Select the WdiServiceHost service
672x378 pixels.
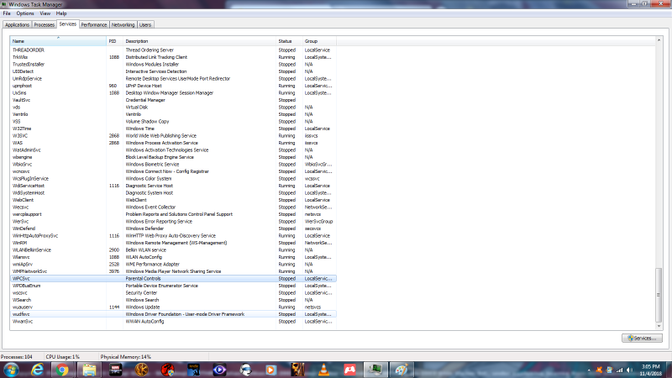point(173,186)
